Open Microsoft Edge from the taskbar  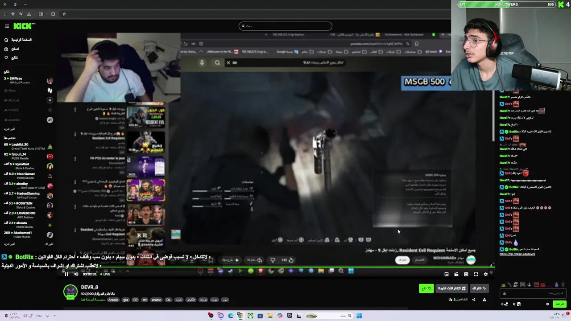click(x=231, y=316)
